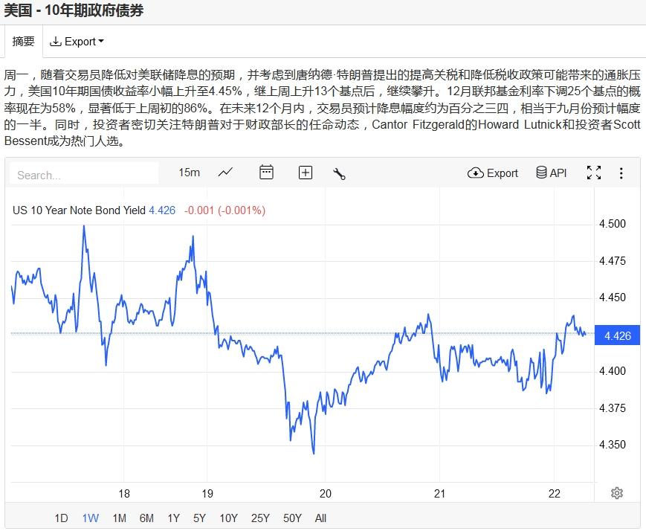Show All historical data range

320,518
